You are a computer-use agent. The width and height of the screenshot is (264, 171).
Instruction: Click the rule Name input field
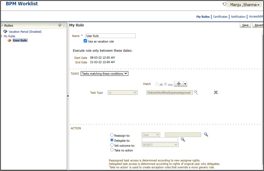110,36
